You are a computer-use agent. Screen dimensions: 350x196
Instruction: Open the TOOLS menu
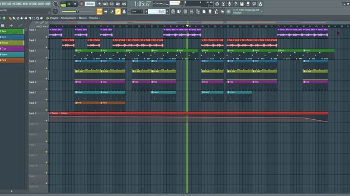(x=42, y=4)
